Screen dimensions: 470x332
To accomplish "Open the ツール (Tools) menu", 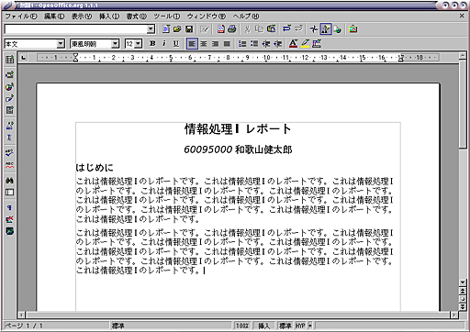I will pos(167,17).
